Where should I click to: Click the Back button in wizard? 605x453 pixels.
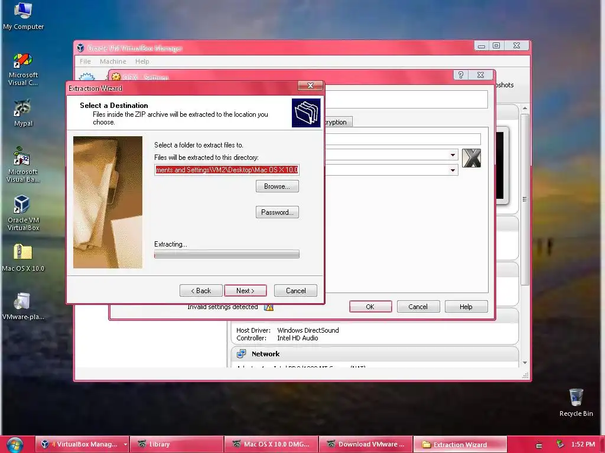201,290
